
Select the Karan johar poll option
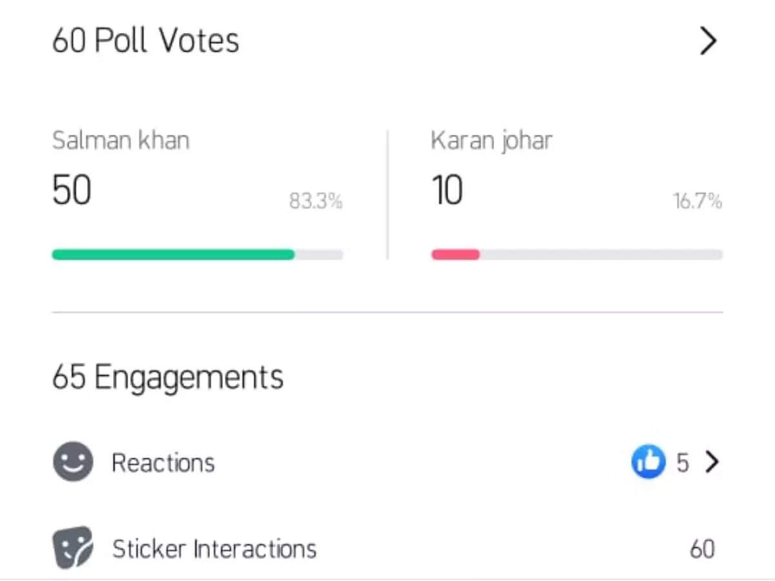(491, 141)
